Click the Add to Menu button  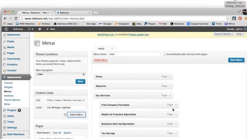(76, 115)
